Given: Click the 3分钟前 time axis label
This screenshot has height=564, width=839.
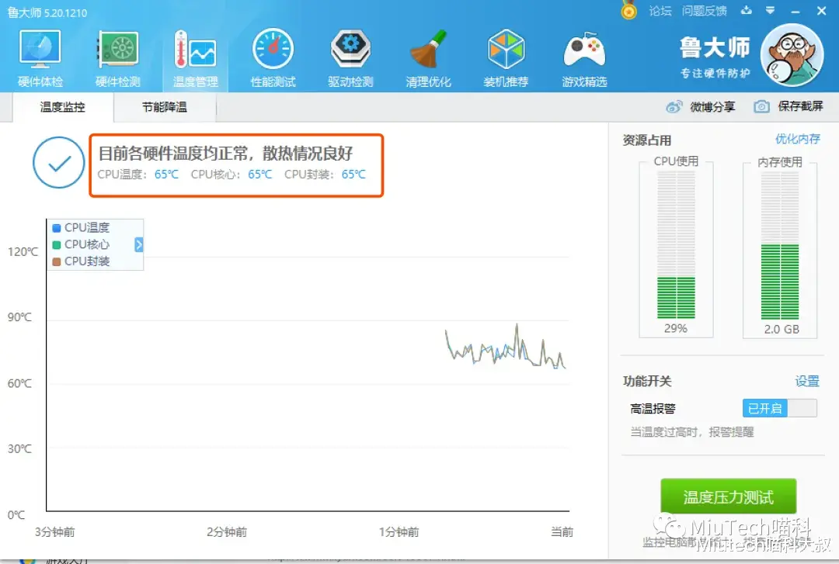Looking at the screenshot, I should [55, 532].
